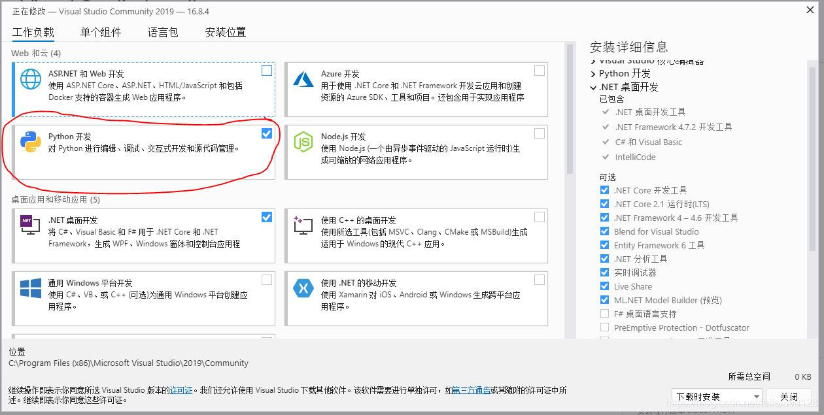The image size is (824, 415).
Task: Click the Web 和云 (4) group header
Action: (x=36, y=53)
